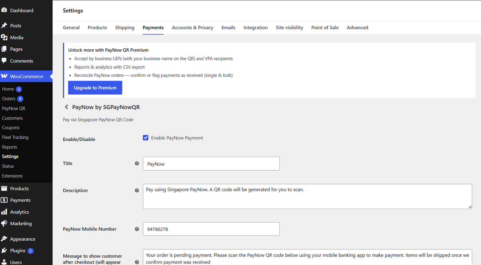Click the Dashboard gauge icon
This screenshot has width=481, height=265.
tap(4, 10)
